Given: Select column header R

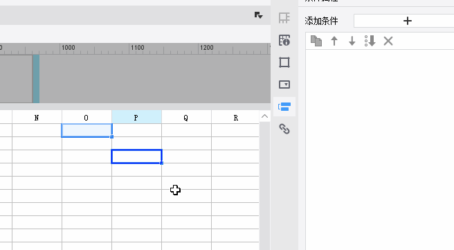Looking at the screenshot, I should click(x=235, y=117).
